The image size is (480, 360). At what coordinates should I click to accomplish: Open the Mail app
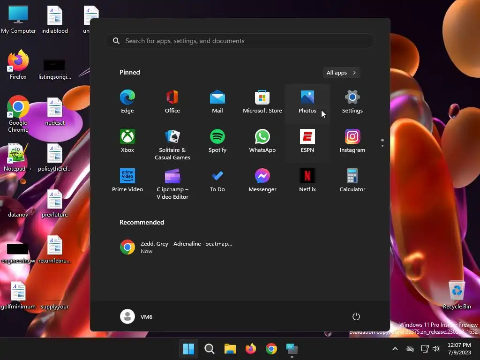[x=217, y=102]
